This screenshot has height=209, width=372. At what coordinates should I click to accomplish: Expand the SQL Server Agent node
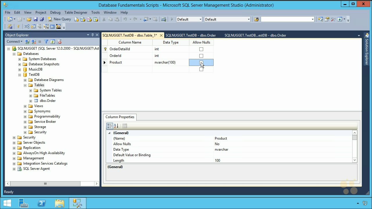click(x=14, y=169)
